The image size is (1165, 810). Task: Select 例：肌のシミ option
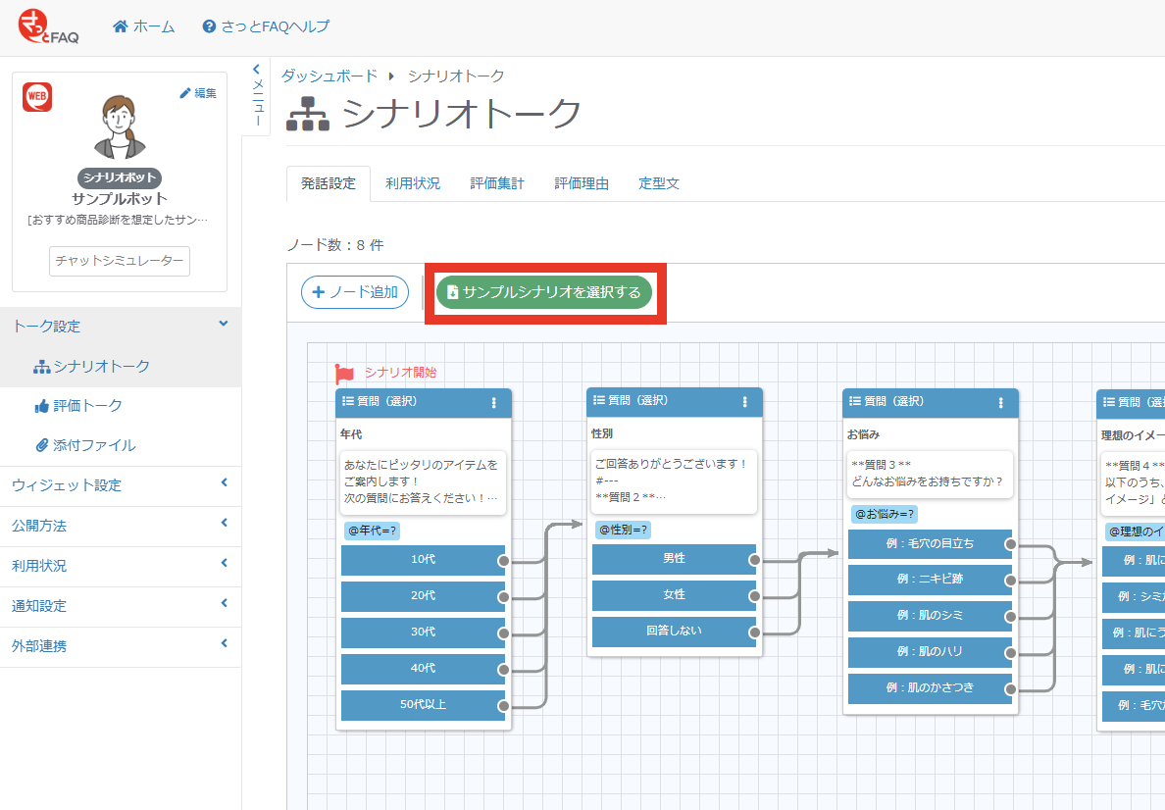(930, 616)
